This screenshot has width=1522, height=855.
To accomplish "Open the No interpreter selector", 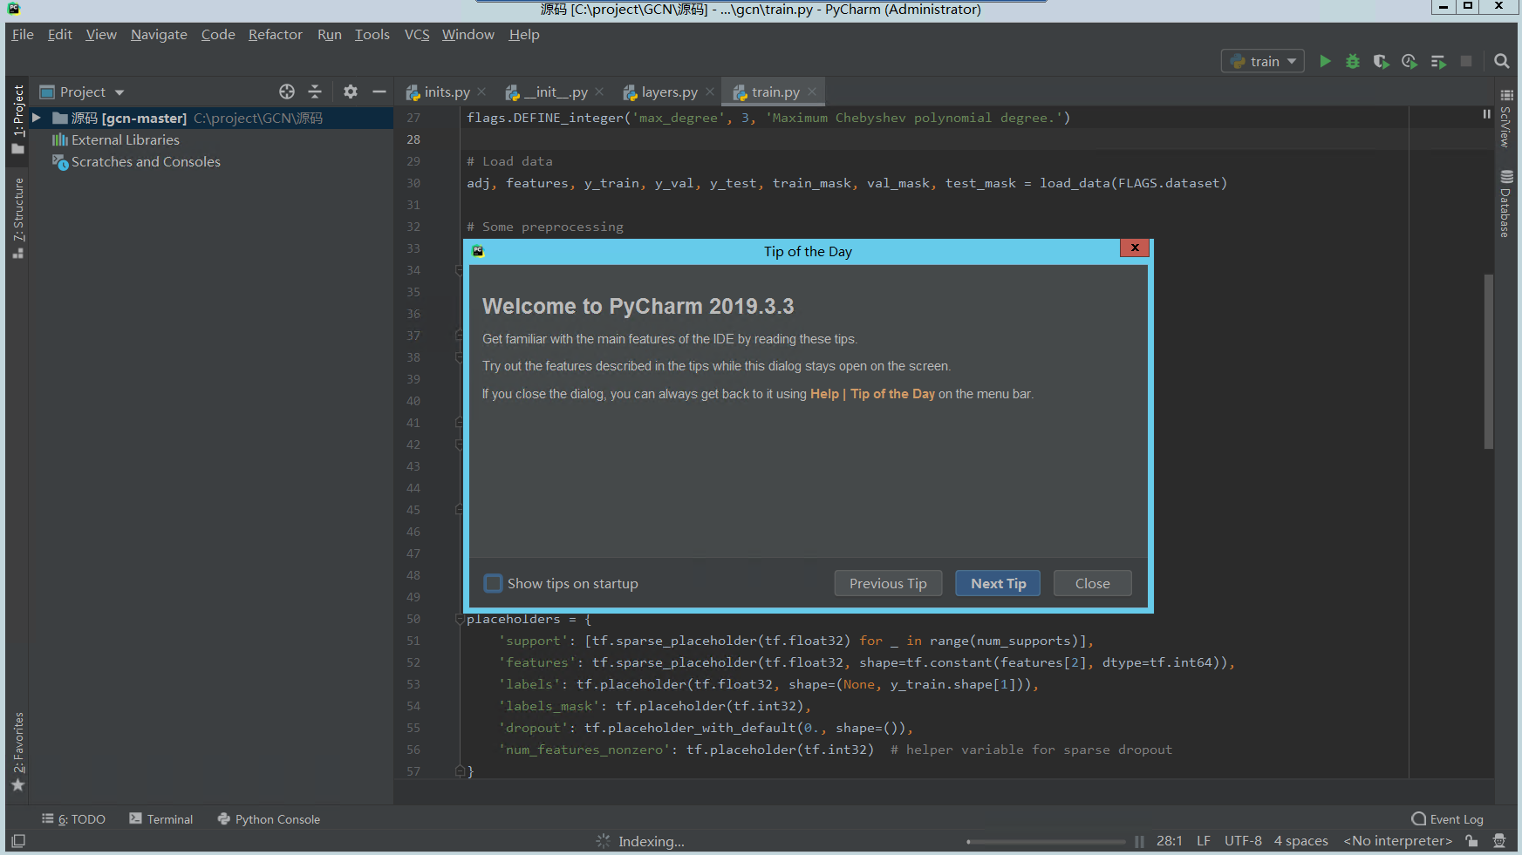I will [x=1397, y=841].
